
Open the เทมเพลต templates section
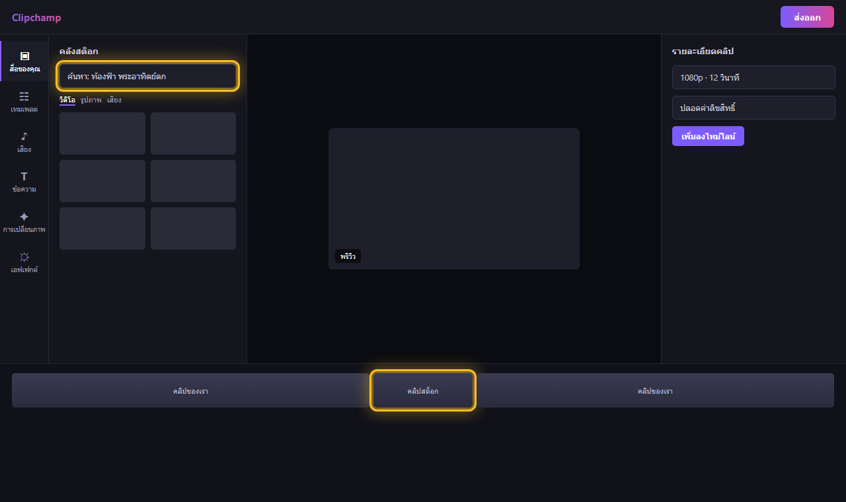point(24,102)
